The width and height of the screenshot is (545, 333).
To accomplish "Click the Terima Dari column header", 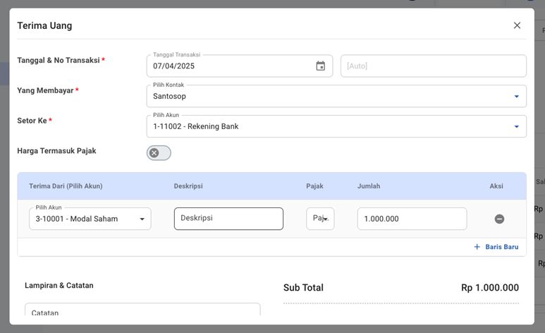I will tap(66, 186).
